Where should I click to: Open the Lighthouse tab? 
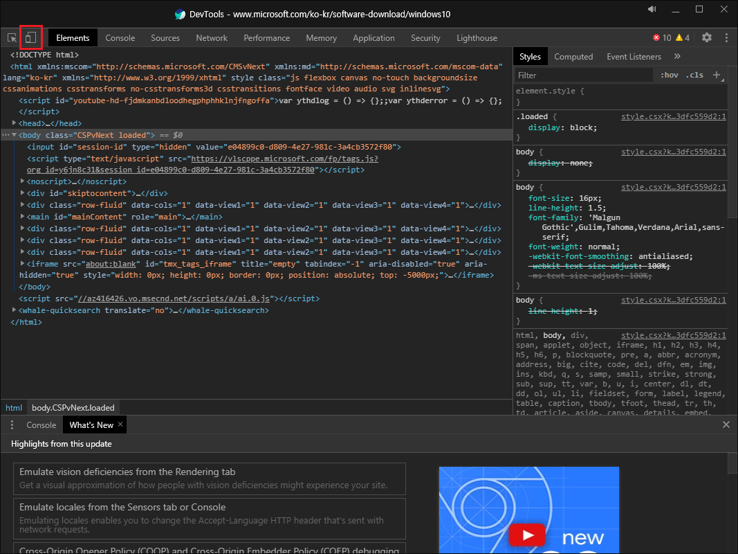[x=477, y=37]
